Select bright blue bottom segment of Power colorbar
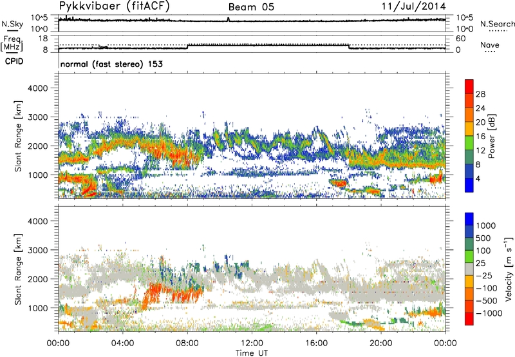The image size is (515, 357). click(469, 185)
